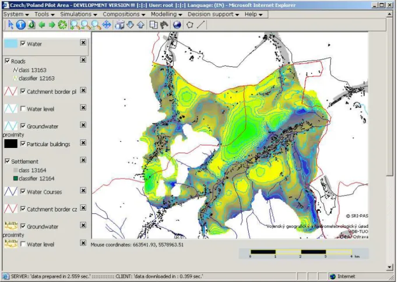Viewport: 398px width, 282px height.
Task: Click the green classifier 12164 swatch
Action: [16, 178]
